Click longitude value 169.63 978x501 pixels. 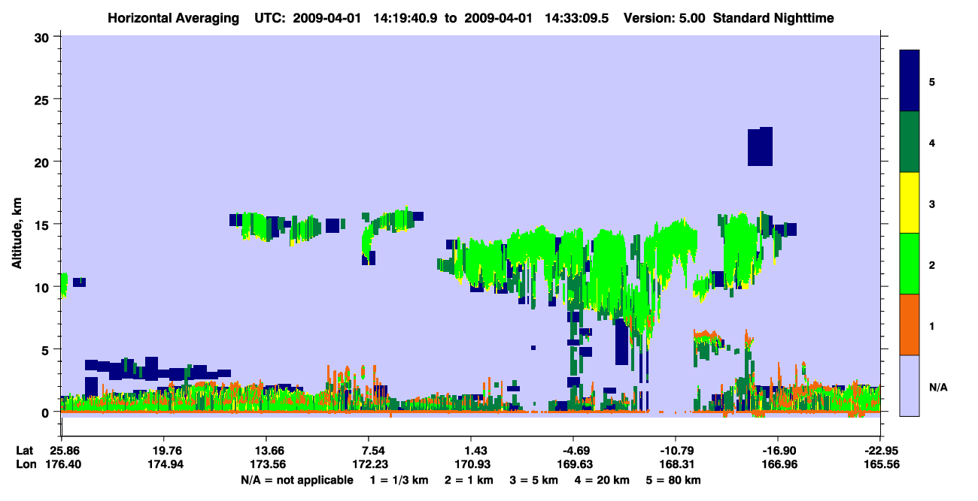click(573, 464)
